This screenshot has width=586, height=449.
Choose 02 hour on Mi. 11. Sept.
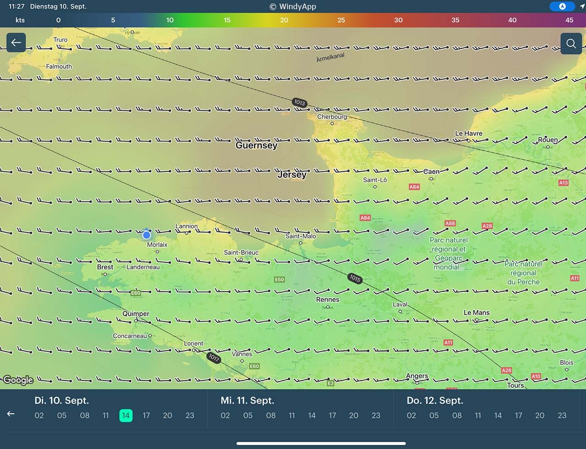point(225,416)
